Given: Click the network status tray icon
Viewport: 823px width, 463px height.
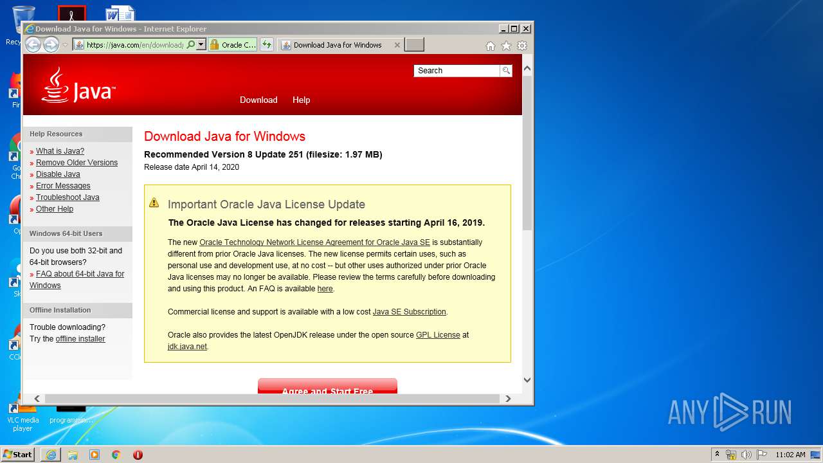Looking at the screenshot, I should pyautogui.click(x=731, y=455).
